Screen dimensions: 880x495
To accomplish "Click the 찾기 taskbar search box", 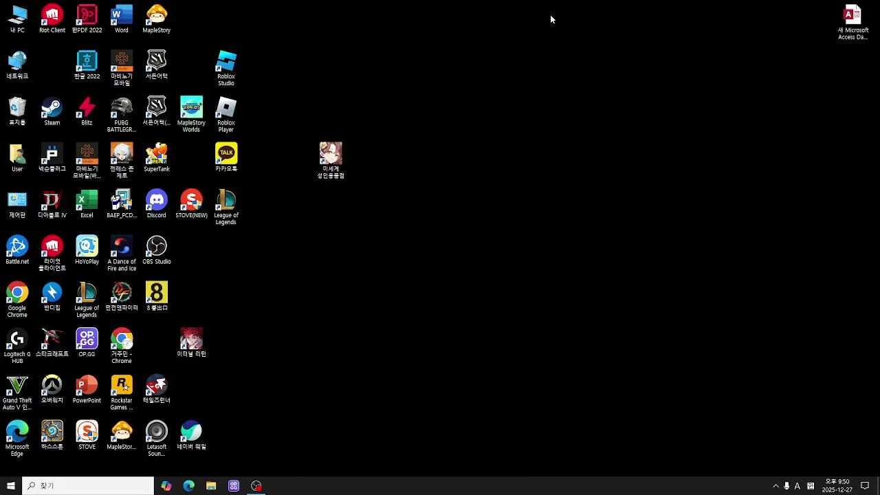I will [88, 486].
